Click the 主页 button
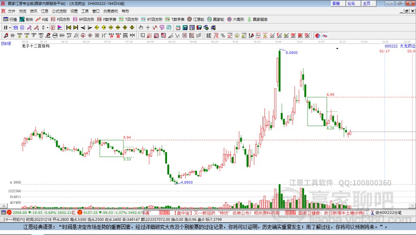This screenshot has height=235, width=416. [368, 3]
